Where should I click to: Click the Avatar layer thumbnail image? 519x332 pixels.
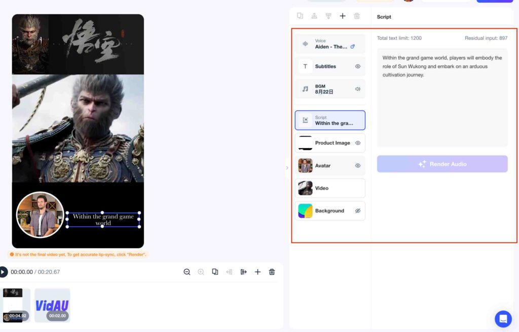pyautogui.click(x=305, y=166)
